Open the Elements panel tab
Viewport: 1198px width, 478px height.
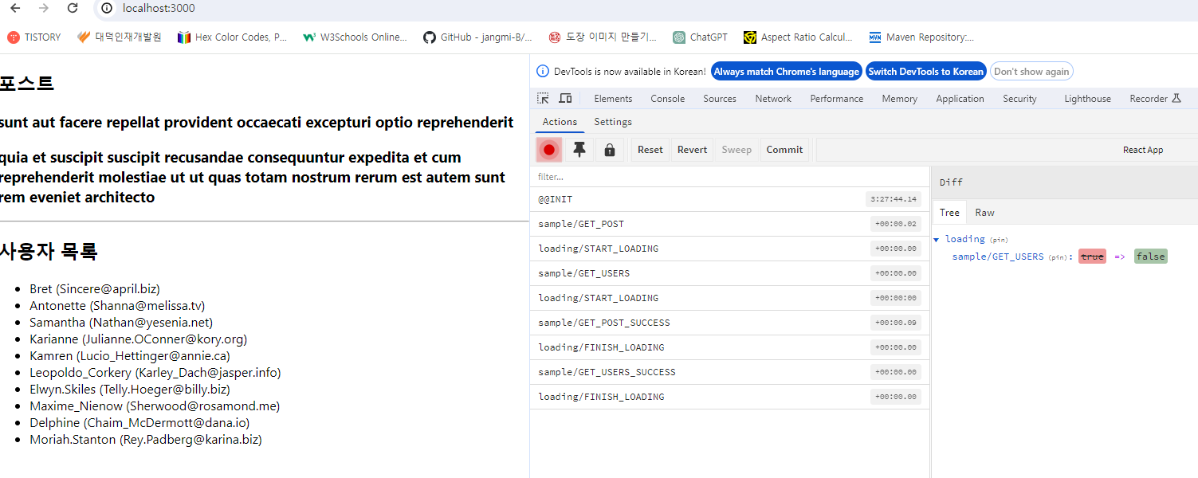click(613, 99)
